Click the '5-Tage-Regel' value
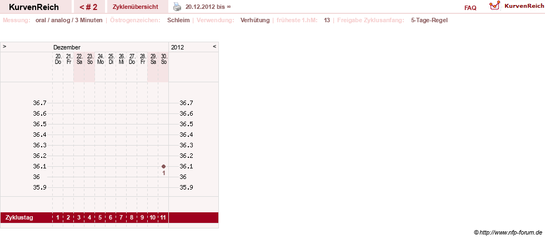545x239 pixels. tap(429, 20)
